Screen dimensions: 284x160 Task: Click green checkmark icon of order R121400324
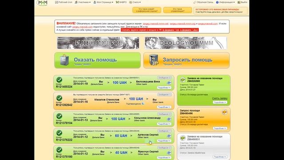coord(59,80)
